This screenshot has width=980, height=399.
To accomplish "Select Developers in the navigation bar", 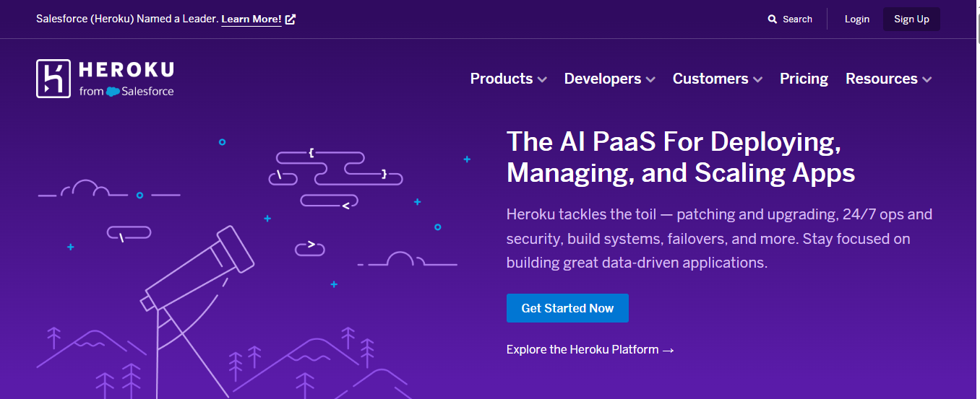I will (x=602, y=79).
